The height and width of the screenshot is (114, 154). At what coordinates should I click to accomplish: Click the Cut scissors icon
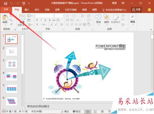pyautogui.click(x=11, y=16)
